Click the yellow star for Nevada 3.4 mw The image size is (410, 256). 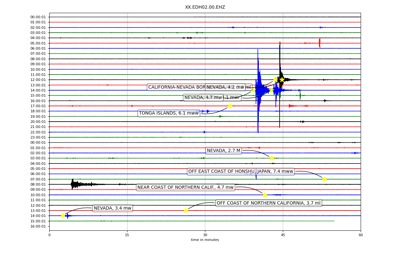point(63,216)
